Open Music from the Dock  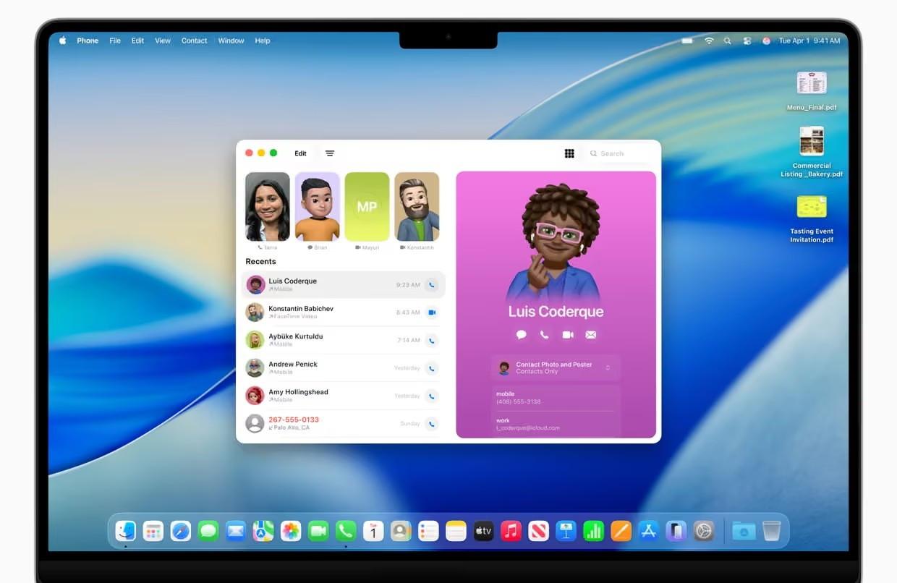(511, 531)
